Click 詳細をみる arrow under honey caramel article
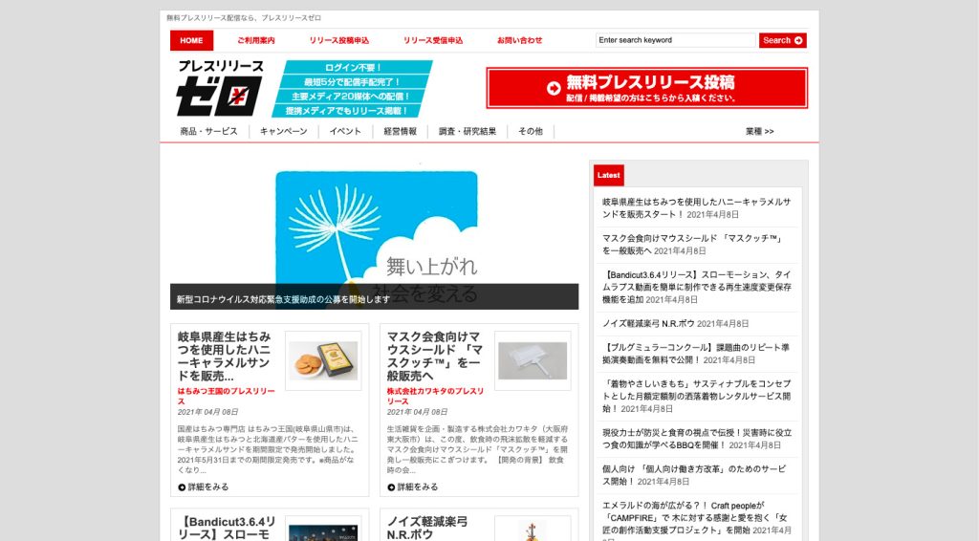Viewport: 979px width, 541px height. [182, 487]
